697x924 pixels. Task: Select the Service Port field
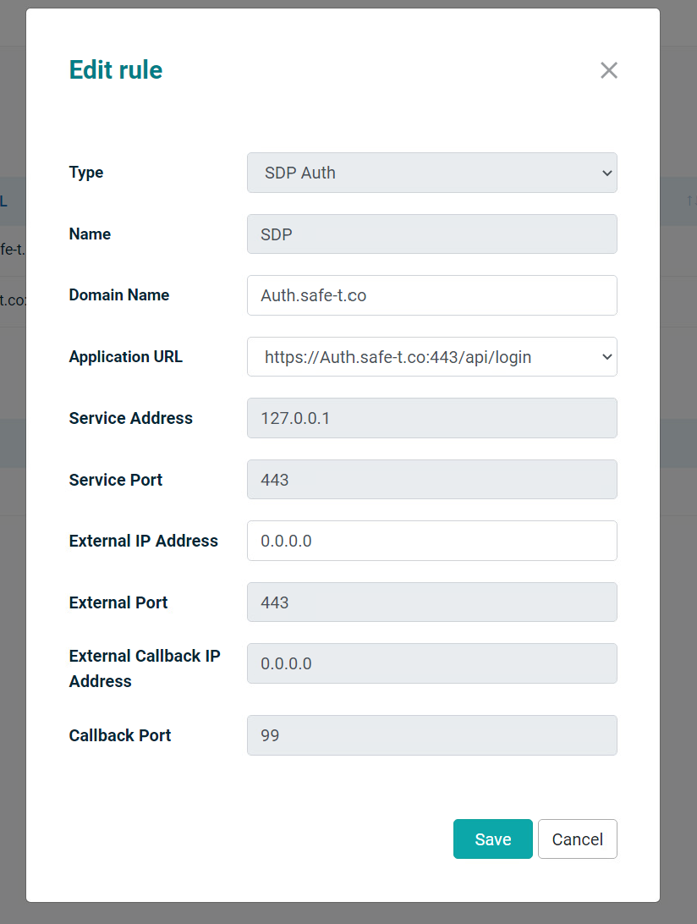click(431, 480)
